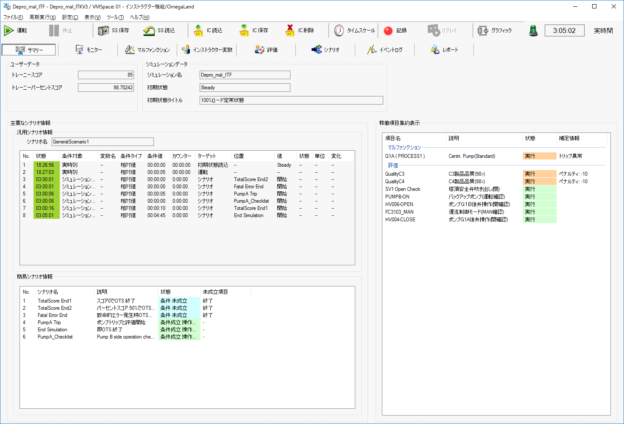Open the グラフィック graphics viewer
The image size is (624, 424).
click(x=483, y=30)
